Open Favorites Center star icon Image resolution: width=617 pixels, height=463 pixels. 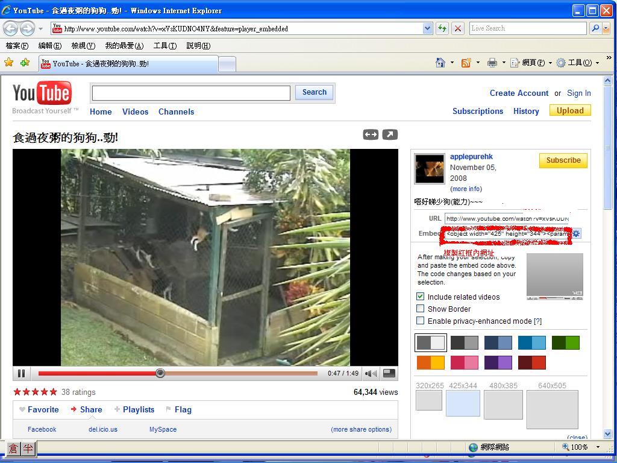point(9,63)
